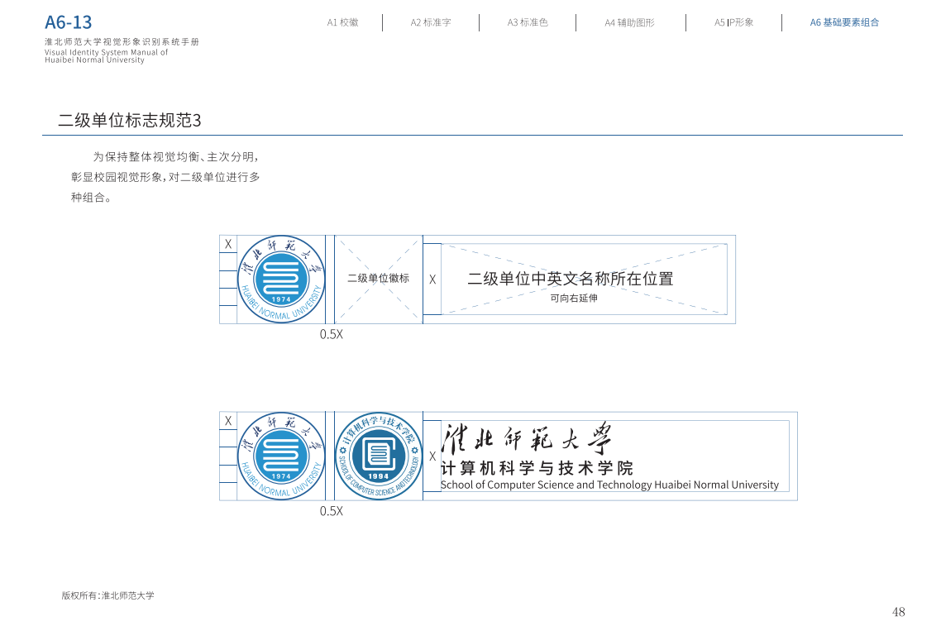Click the page code A6-13
941x626 pixels.
click(69, 23)
